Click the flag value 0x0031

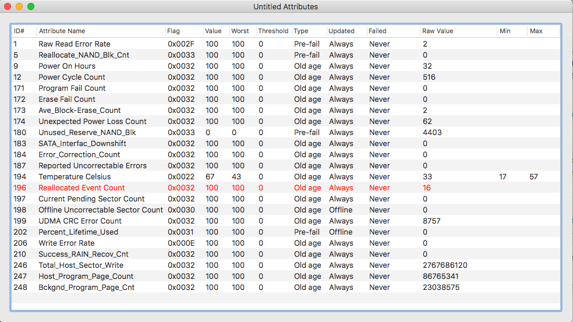(181, 232)
